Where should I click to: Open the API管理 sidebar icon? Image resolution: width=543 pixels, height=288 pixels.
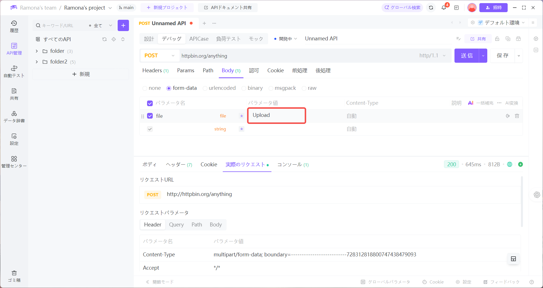(x=14, y=49)
